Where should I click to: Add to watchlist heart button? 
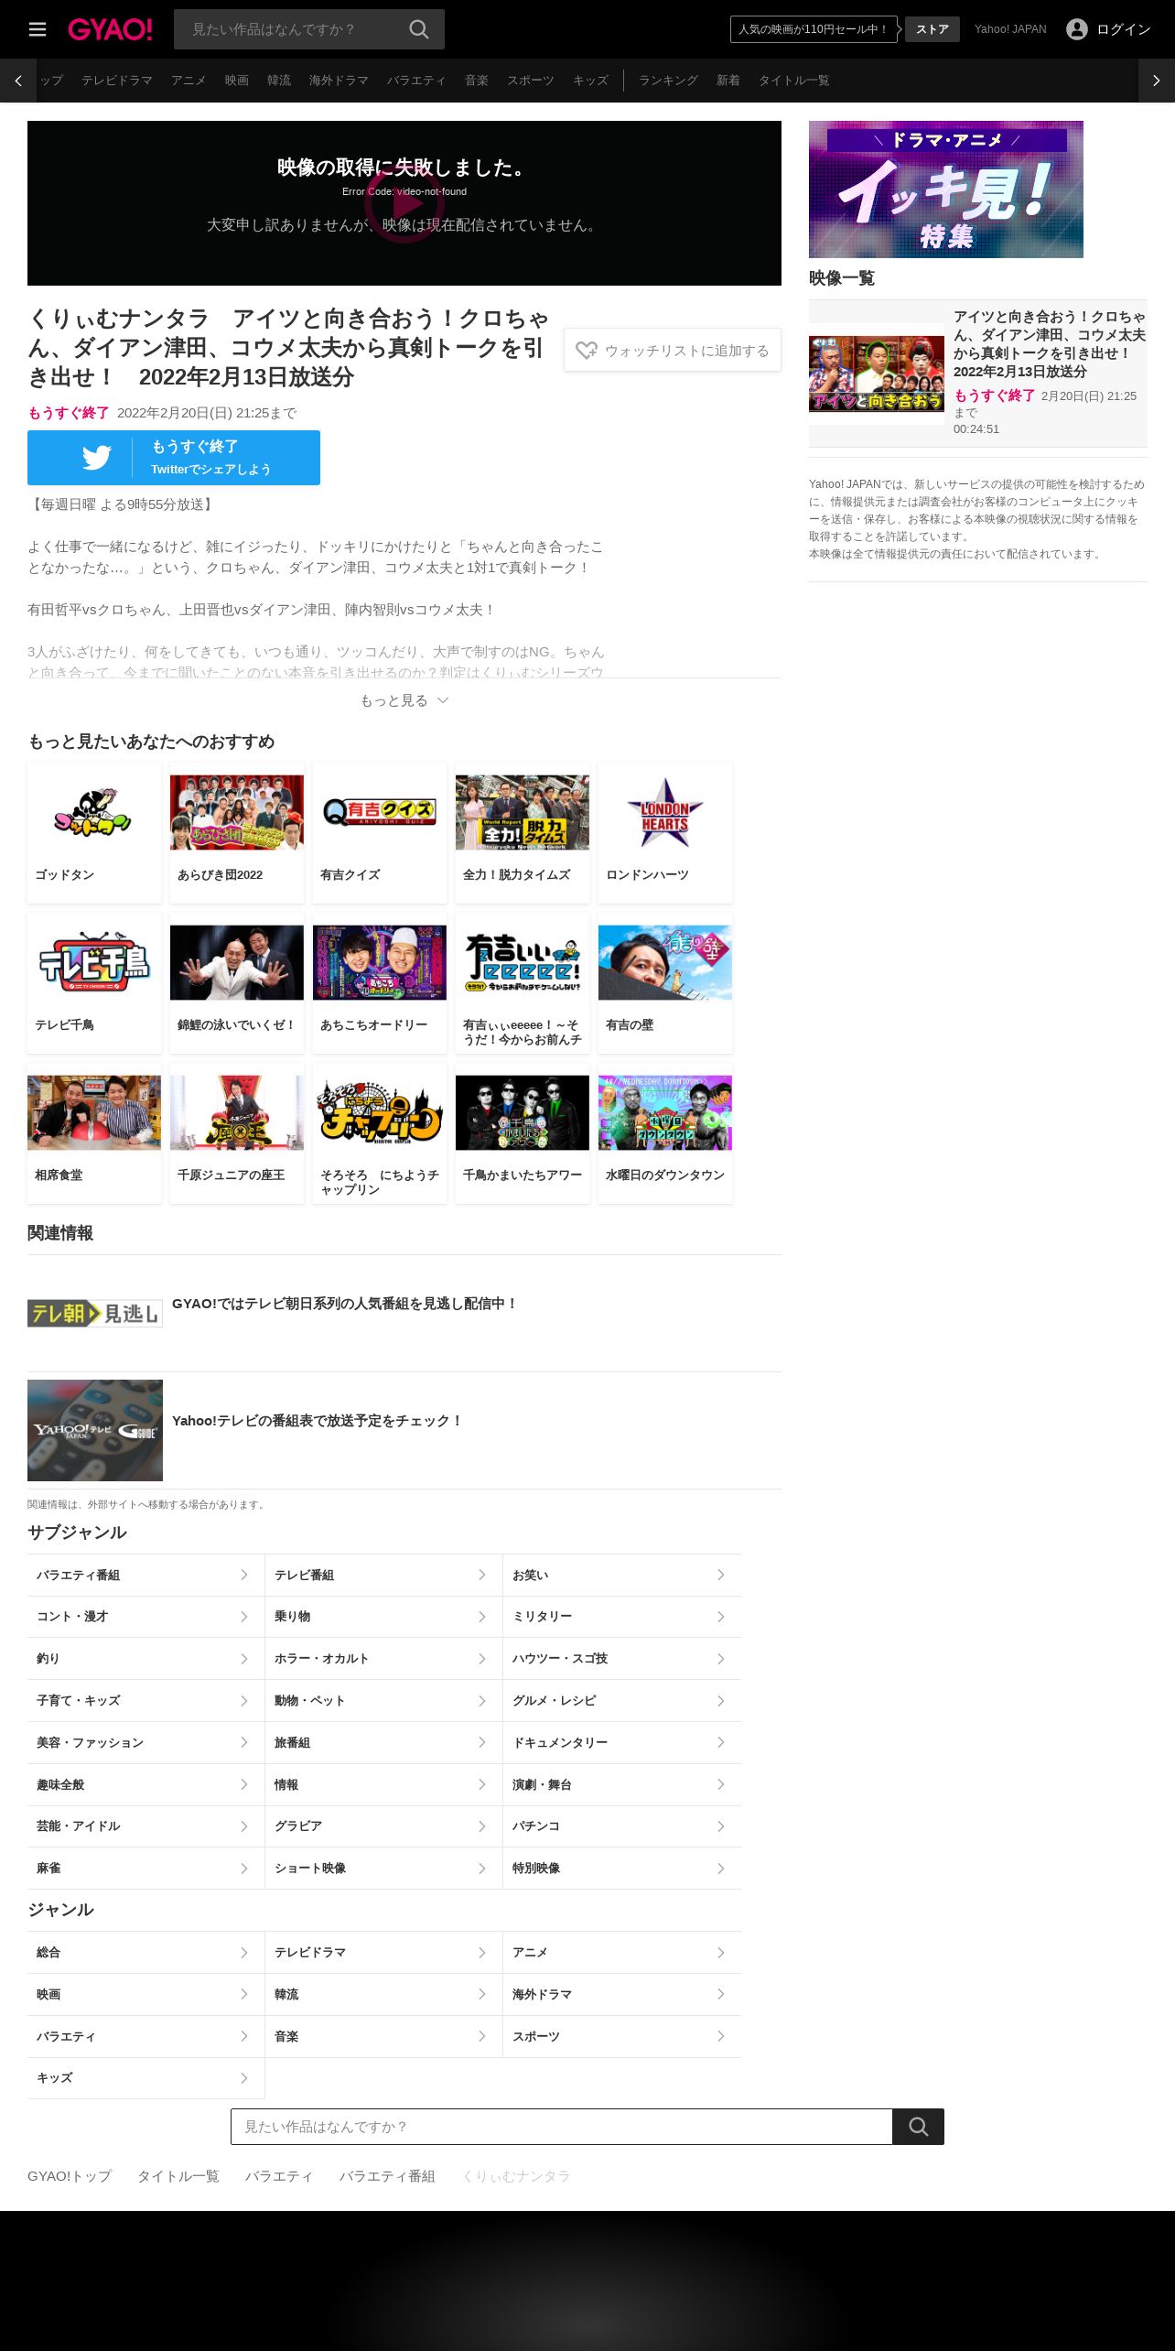coord(673,350)
